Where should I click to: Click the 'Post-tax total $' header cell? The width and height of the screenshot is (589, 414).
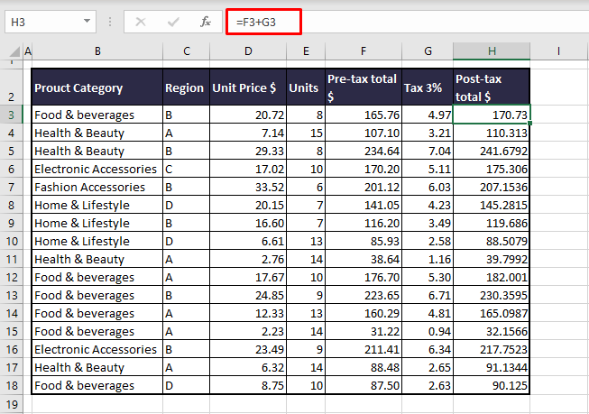(x=492, y=87)
